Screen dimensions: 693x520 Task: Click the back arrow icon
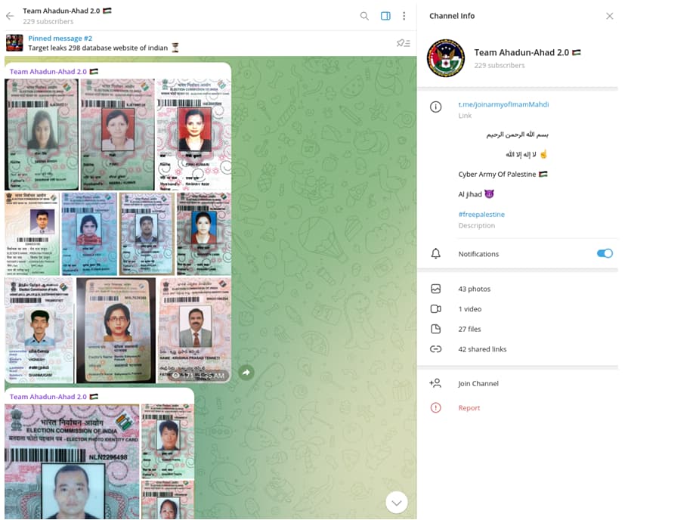click(10, 16)
